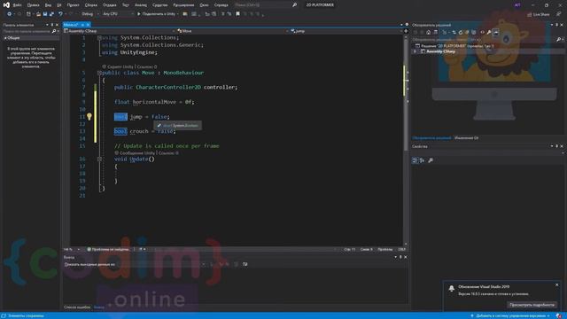567x319 pixels.
Task: Switch to the Изменения Git tab
Action: (x=466, y=138)
